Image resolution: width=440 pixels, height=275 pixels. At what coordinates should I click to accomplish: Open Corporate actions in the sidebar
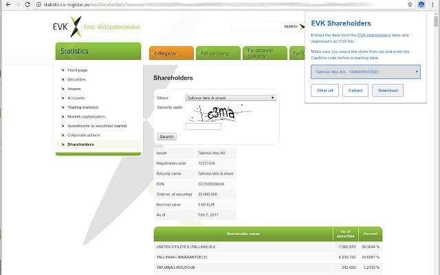84,135
